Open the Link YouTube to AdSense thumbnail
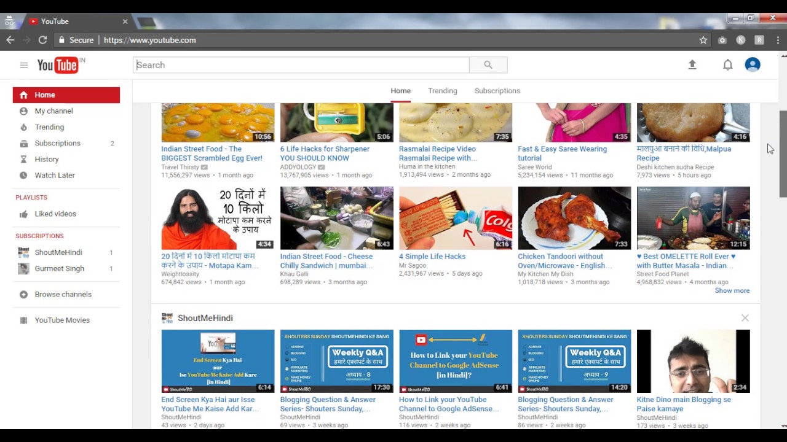The height and width of the screenshot is (442, 787). [x=456, y=361]
